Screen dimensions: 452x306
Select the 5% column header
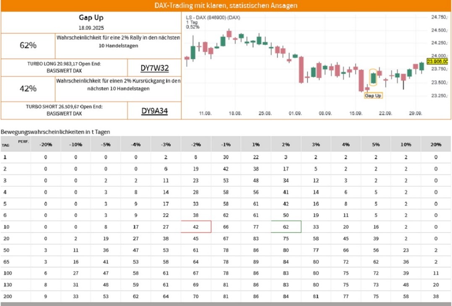376,144
